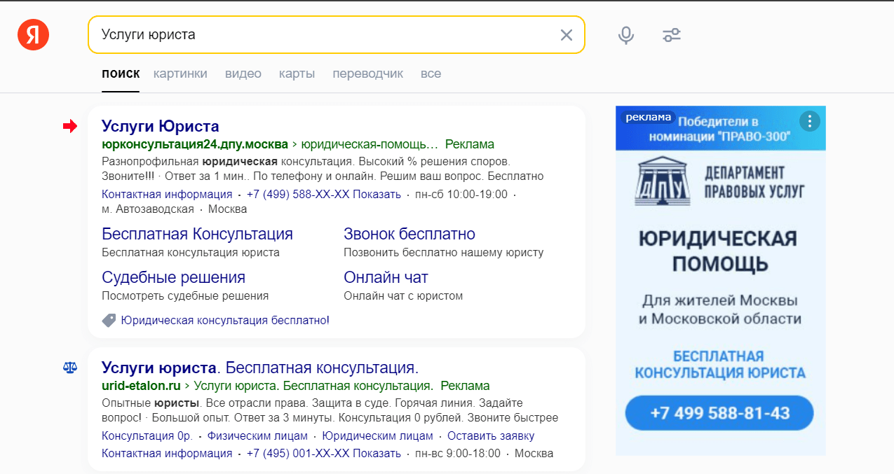Viewport: 894px width, 474px height.
Task: Click 'пн-сб 10:00-19:00' hours text
Action: [461, 194]
